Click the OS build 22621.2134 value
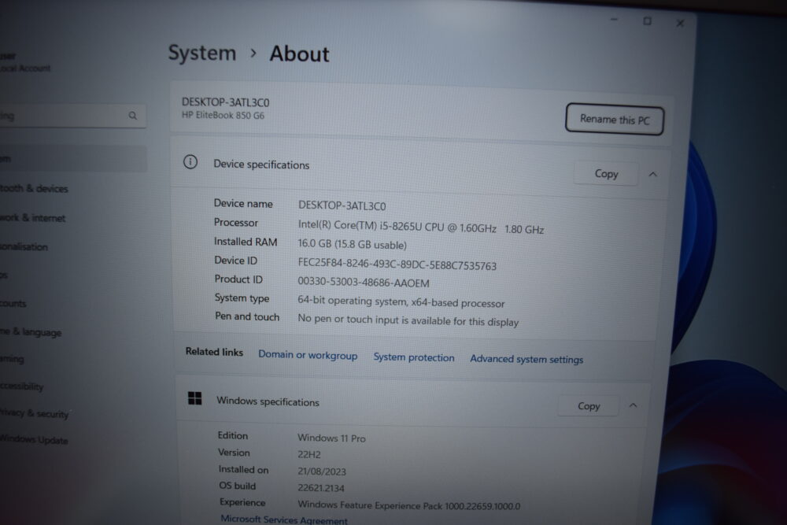This screenshot has height=525, width=787. click(x=321, y=488)
